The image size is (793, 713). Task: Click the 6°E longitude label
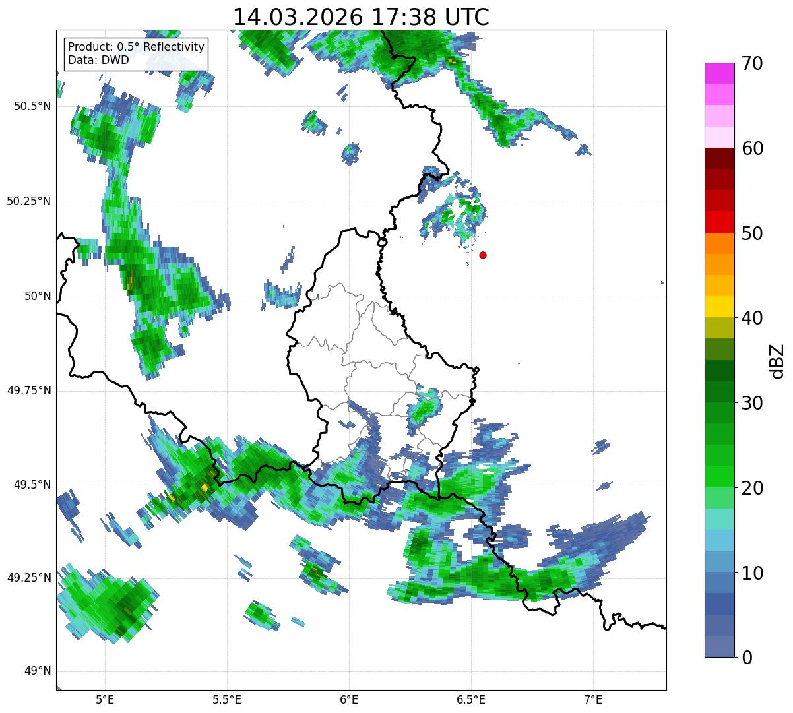[x=349, y=699]
